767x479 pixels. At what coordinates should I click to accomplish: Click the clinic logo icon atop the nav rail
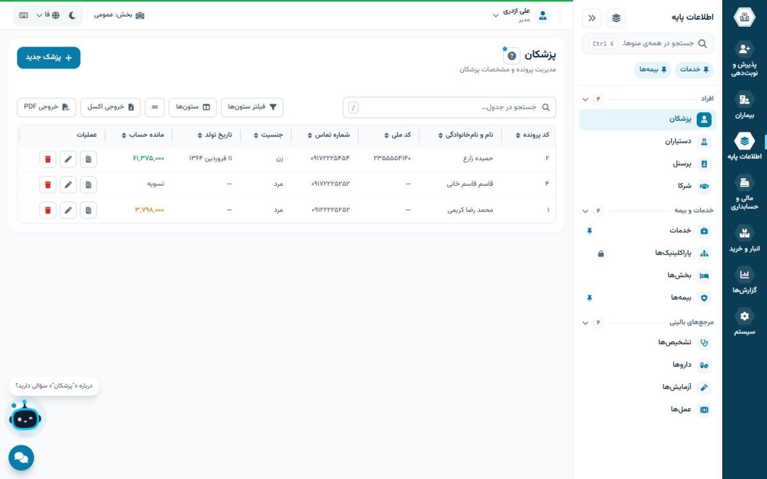coord(744,17)
